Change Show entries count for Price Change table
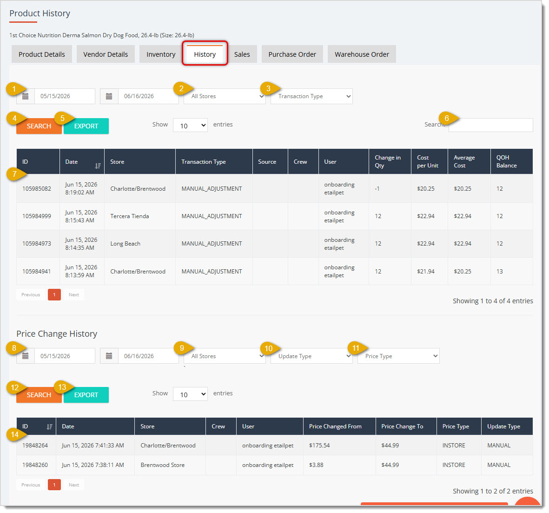Viewport: 549px width, 513px height. pyautogui.click(x=190, y=394)
